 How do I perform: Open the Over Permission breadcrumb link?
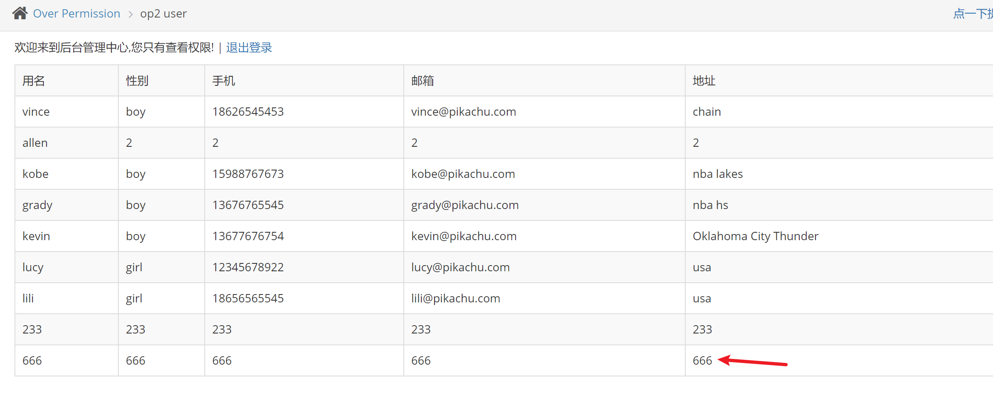point(76,14)
